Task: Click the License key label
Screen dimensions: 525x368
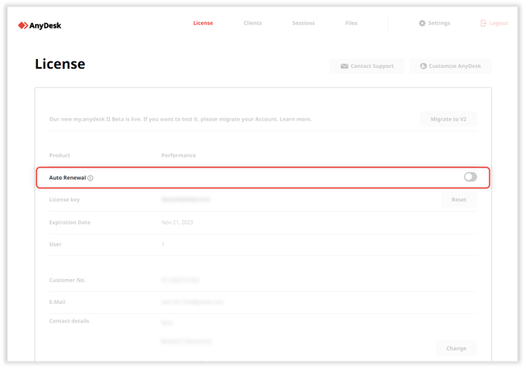Action: tap(65, 200)
